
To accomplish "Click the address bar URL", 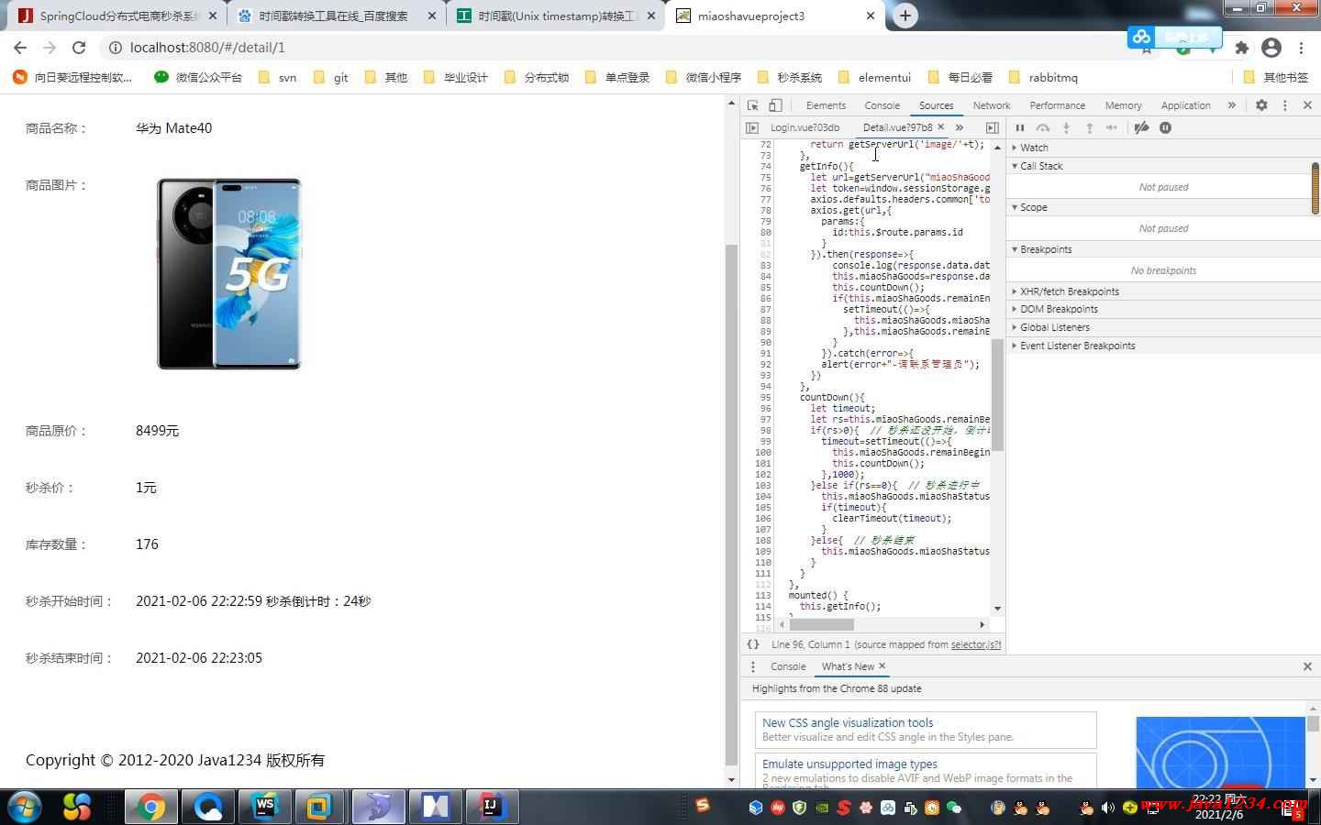I will tap(207, 48).
